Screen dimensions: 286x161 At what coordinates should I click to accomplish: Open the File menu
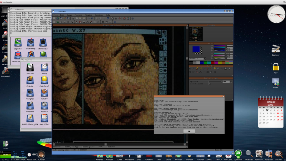tap(56, 15)
